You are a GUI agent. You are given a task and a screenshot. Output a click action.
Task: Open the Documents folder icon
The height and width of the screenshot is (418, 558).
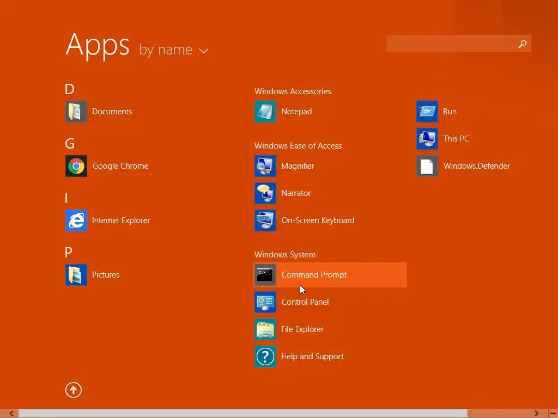(x=76, y=112)
